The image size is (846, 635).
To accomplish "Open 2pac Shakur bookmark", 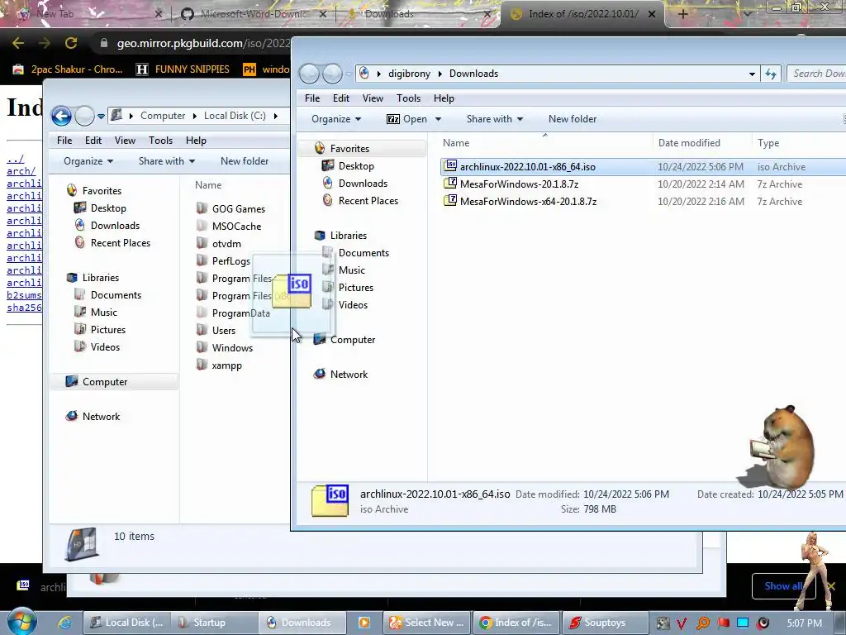I will click(x=68, y=69).
